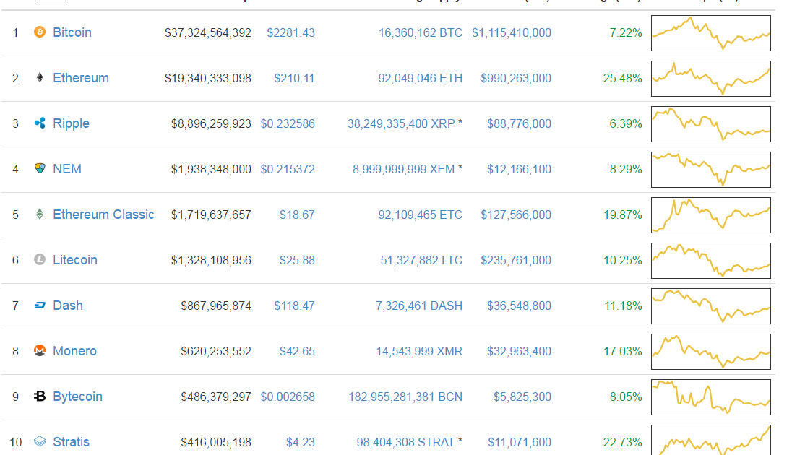This screenshot has width=805, height=455.
Task: View Bitcoin 7-day price graph
Action: (711, 33)
